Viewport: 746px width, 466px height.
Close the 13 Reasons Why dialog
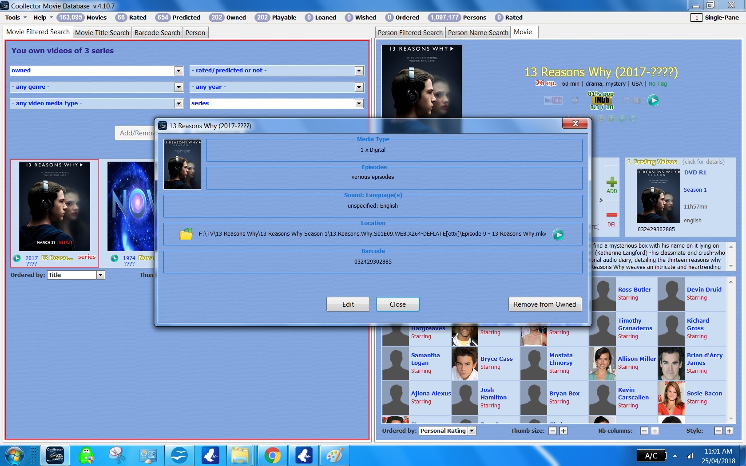click(x=575, y=123)
